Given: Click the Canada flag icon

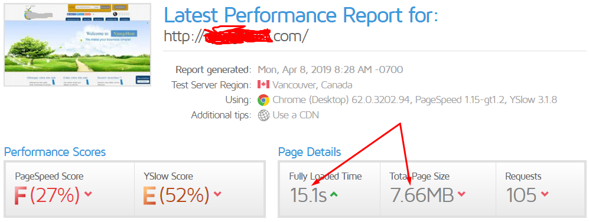Looking at the screenshot, I should (x=263, y=85).
